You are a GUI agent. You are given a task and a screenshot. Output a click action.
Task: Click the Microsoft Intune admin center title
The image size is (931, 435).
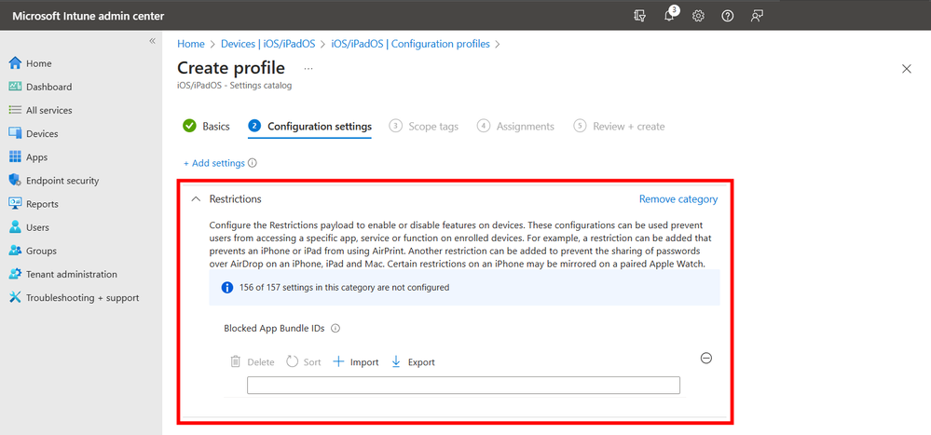pyautogui.click(x=89, y=16)
